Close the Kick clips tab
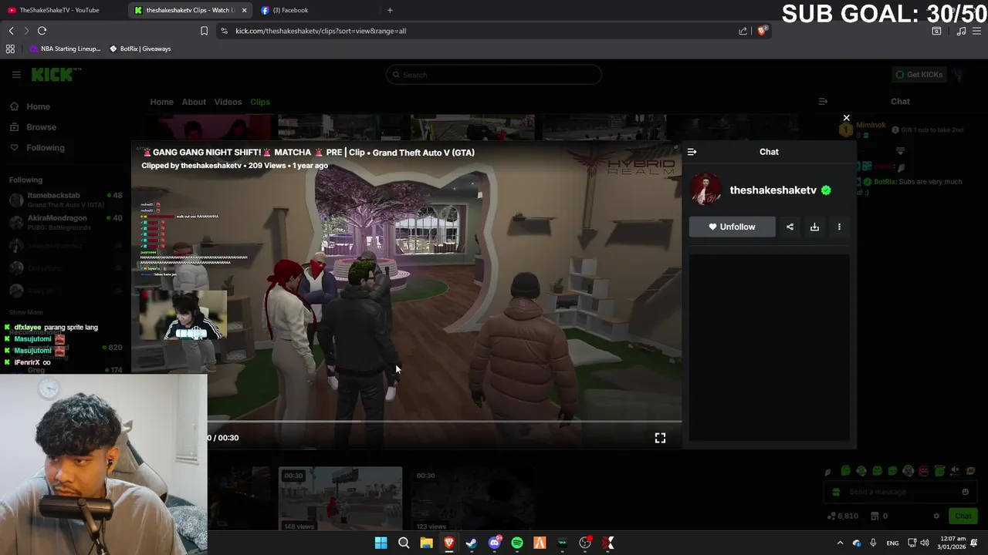Image resolution: width=988 pixels, height=555 pixels. 244,10
